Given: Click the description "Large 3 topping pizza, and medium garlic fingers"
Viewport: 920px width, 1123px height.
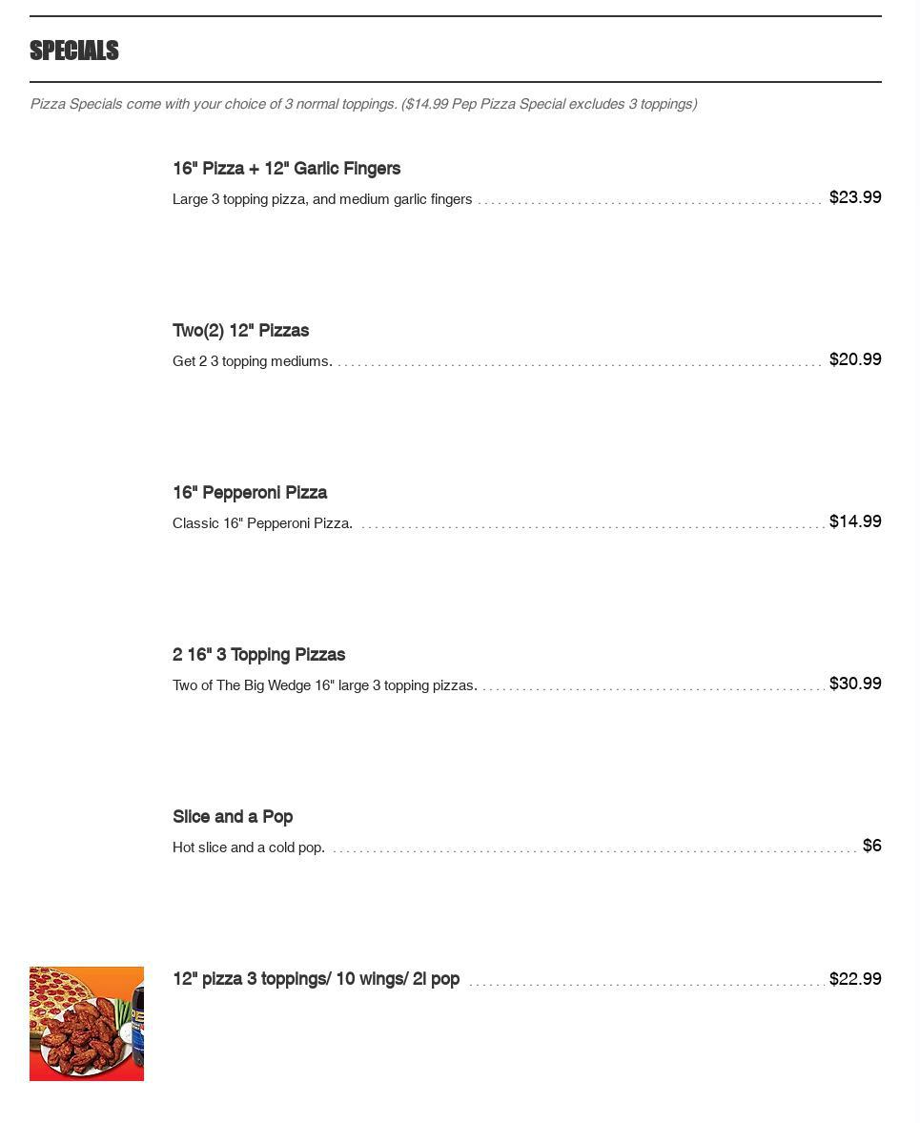Looking at the screenshot, I should click(322, 199).
